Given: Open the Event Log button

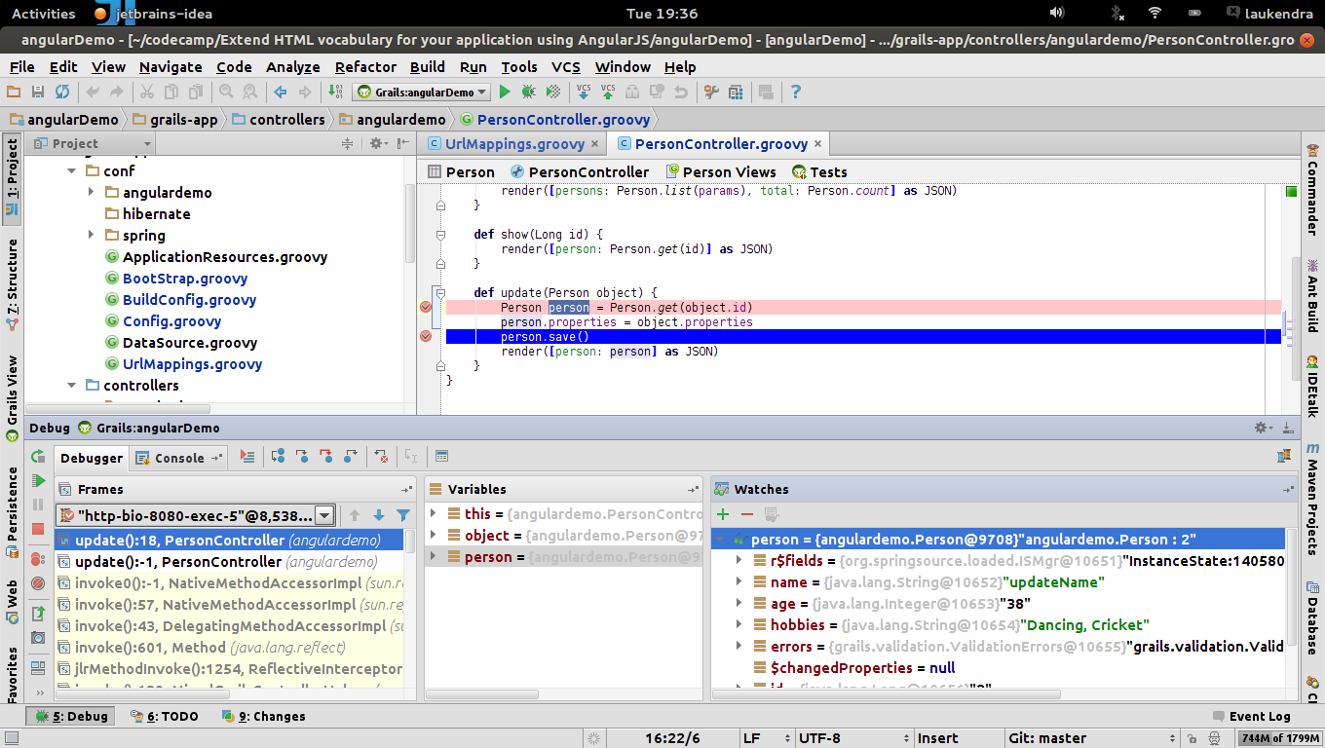Looking at the screenshot, I should 1250,716.
